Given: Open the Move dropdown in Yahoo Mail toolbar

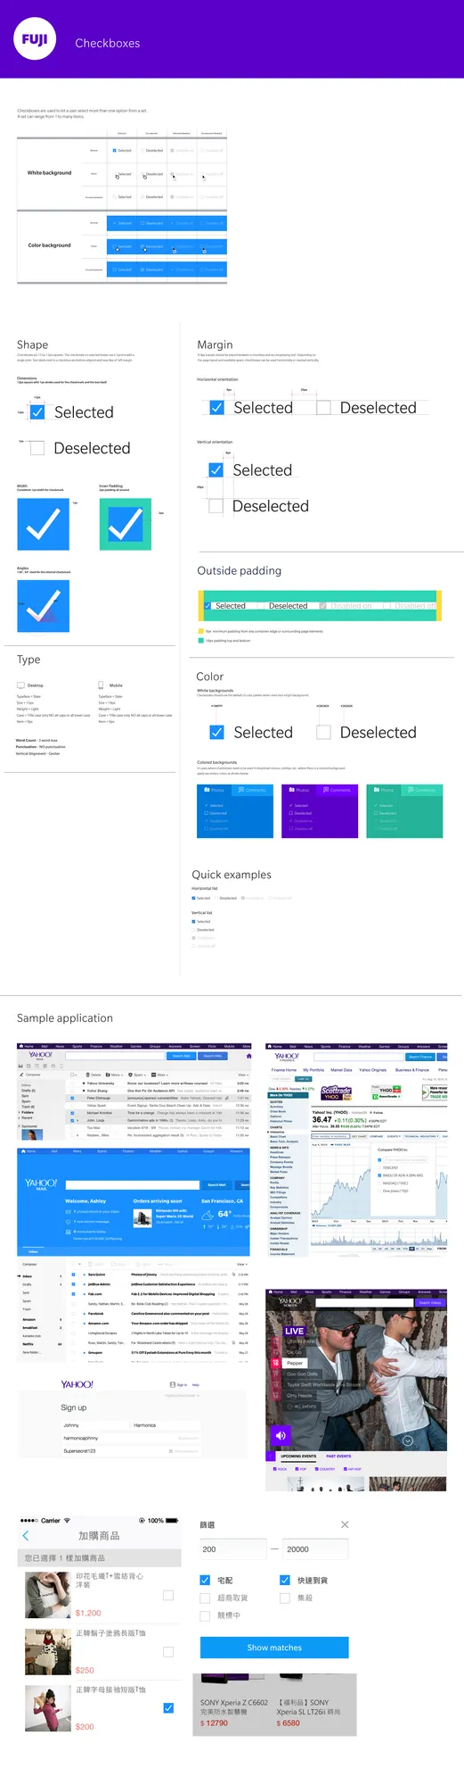Looking at the screenshot, I should (x=114, y=1075).
